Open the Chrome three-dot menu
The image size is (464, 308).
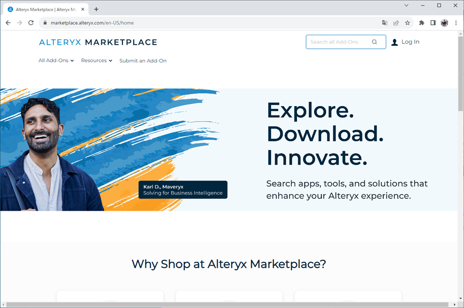[x=456, y=23]
